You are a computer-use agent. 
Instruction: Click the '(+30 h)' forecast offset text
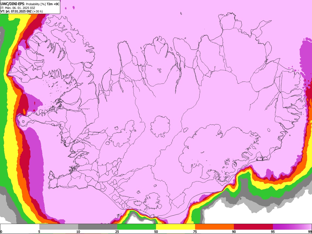coord(38,11)
